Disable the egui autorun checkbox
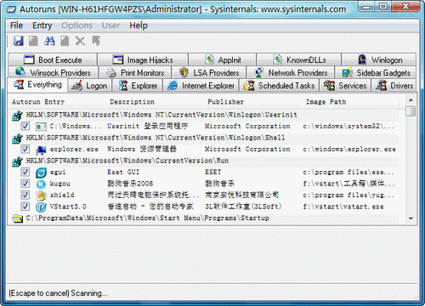This screenshot has height=306, width=425. point(25,172)
